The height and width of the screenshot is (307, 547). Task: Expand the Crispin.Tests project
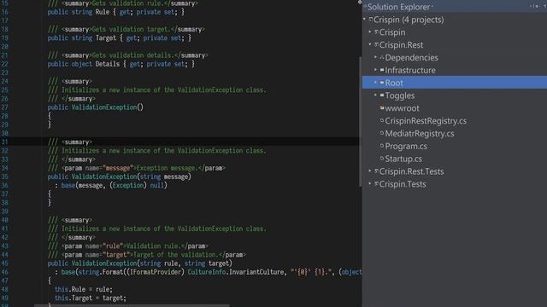tap(370, 183)
